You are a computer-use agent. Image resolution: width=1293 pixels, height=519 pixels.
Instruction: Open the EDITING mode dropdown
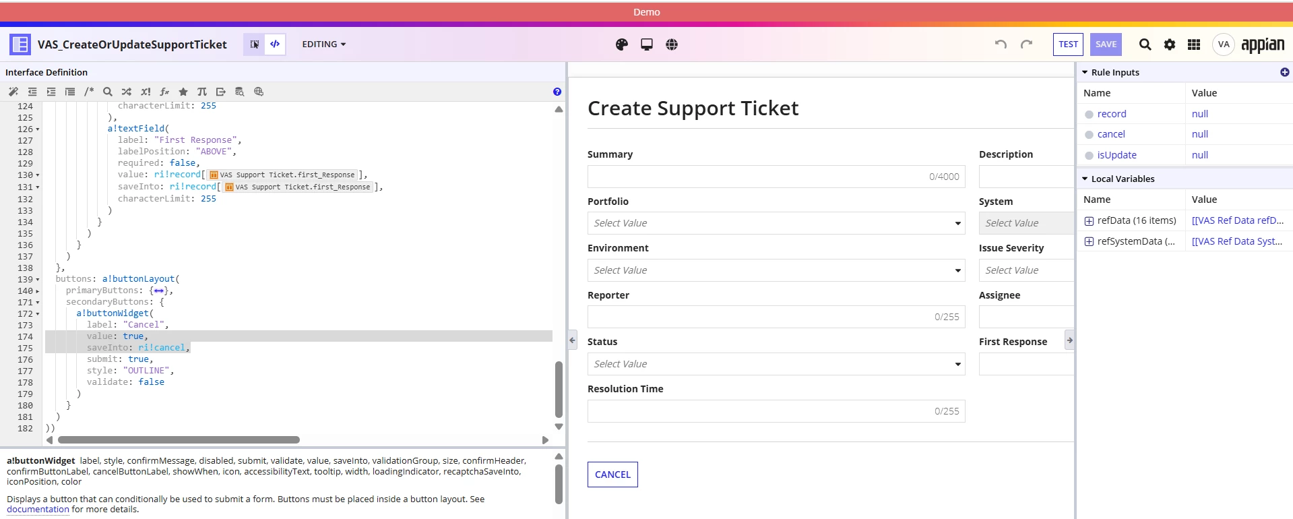(324, 44)
